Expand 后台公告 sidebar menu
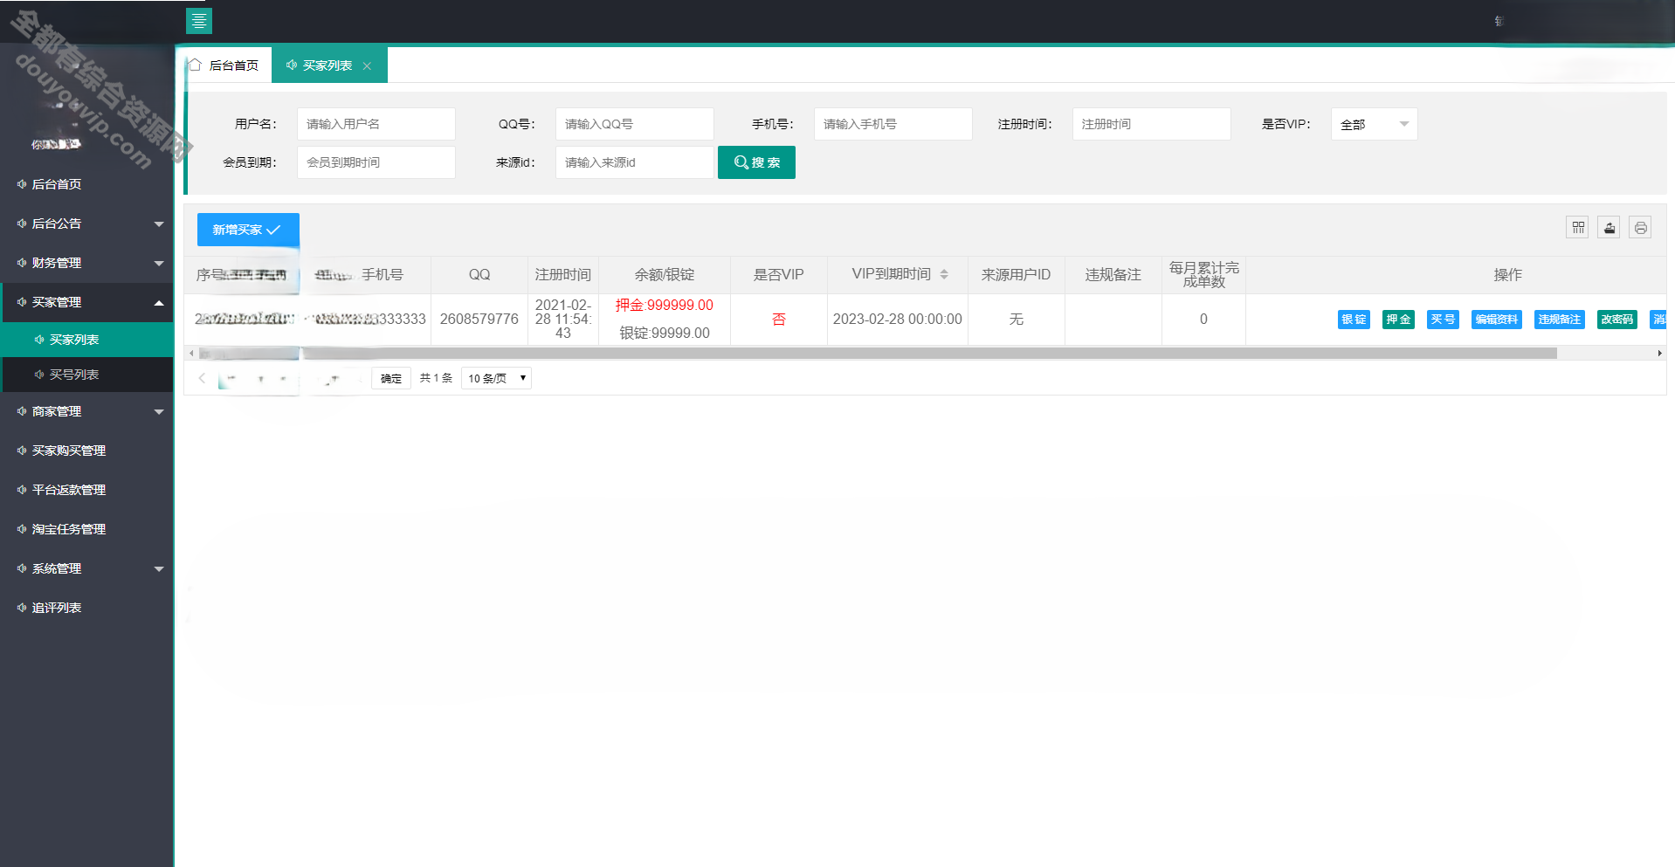 [x=87, y=224]
